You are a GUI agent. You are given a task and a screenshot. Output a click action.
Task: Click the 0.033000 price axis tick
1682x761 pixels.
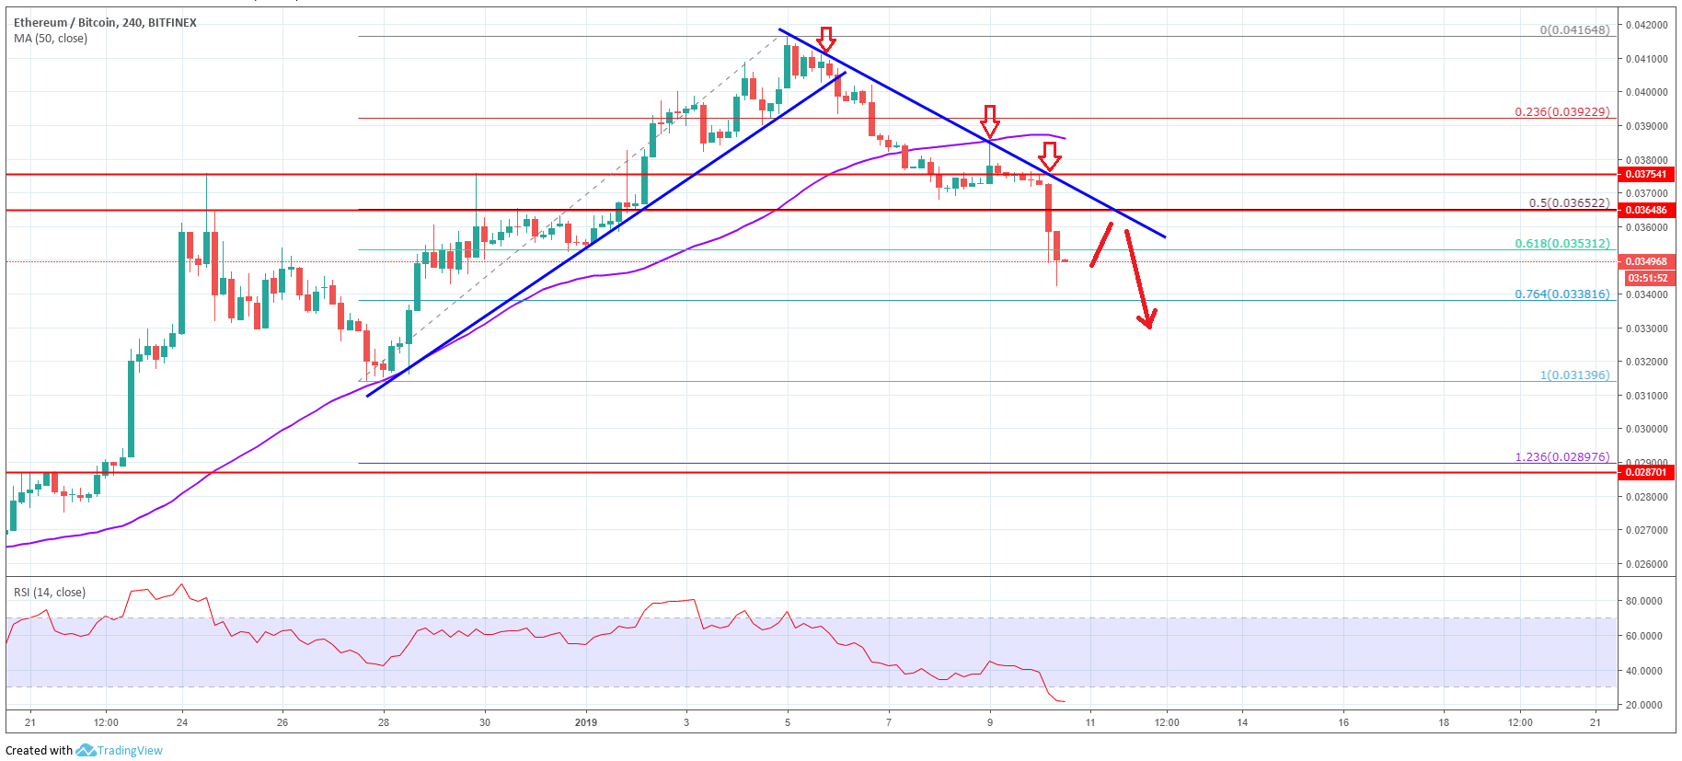click(1647, 329)
